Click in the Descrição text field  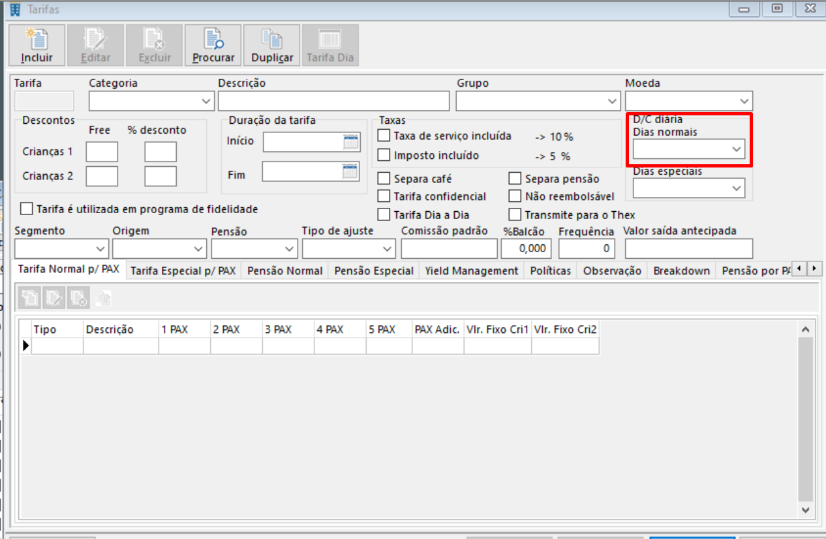[x=334, y=101]
